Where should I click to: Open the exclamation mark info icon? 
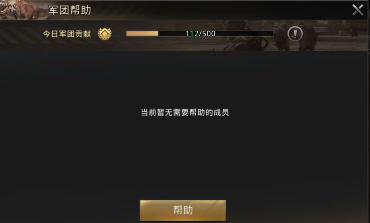tap(295, 34)
